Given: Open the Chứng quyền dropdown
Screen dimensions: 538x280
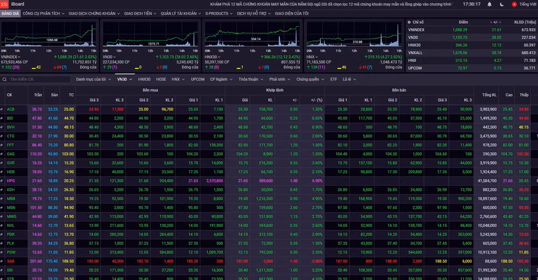Looking at the screenshot, I should click(310, 79).
